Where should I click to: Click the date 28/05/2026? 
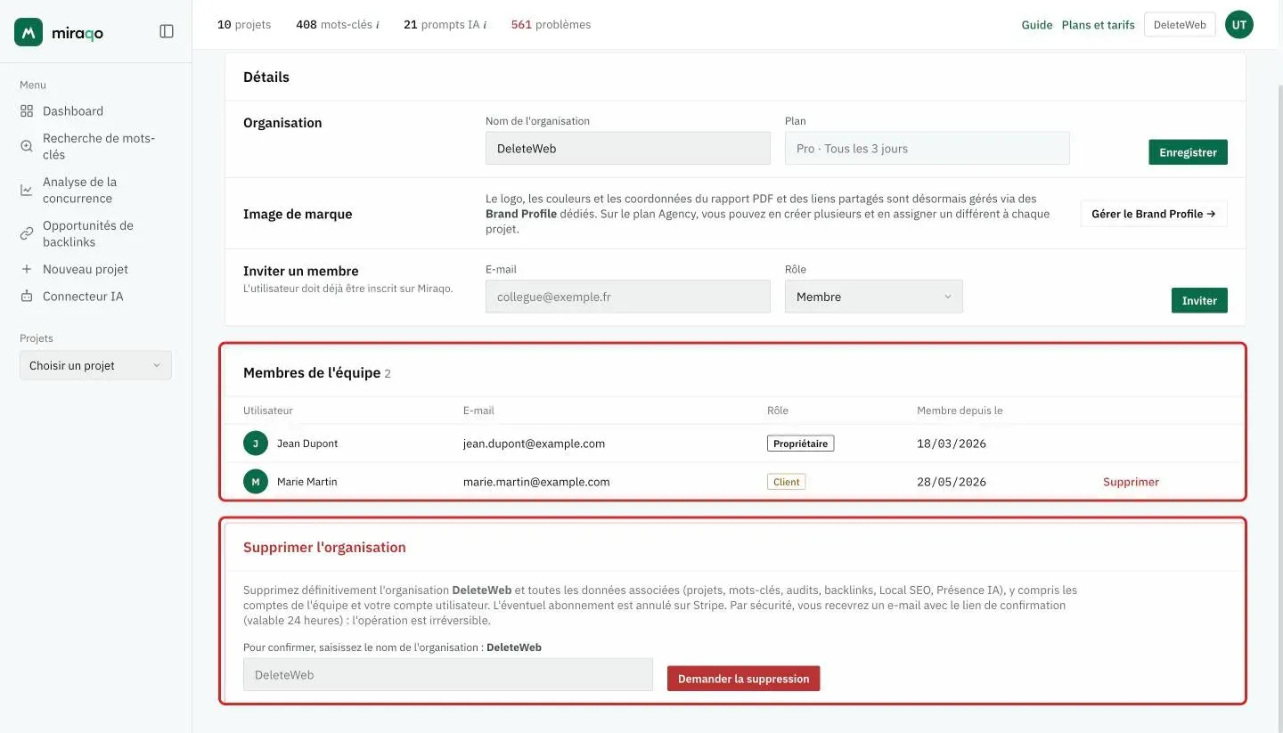click(x=952, y=482)
